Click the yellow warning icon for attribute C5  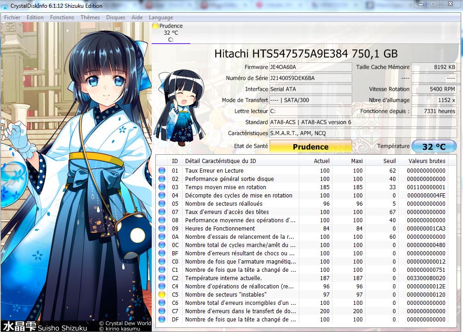[x=162, y=294]
